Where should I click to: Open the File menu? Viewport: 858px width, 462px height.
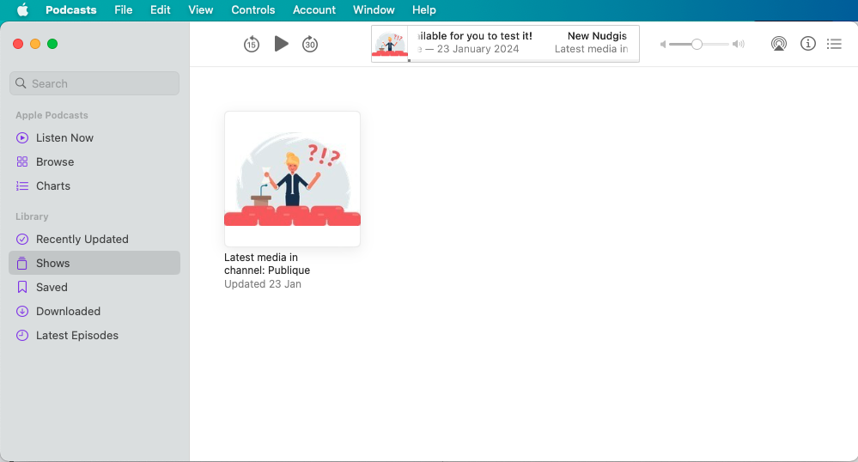(x=123, y=9)
